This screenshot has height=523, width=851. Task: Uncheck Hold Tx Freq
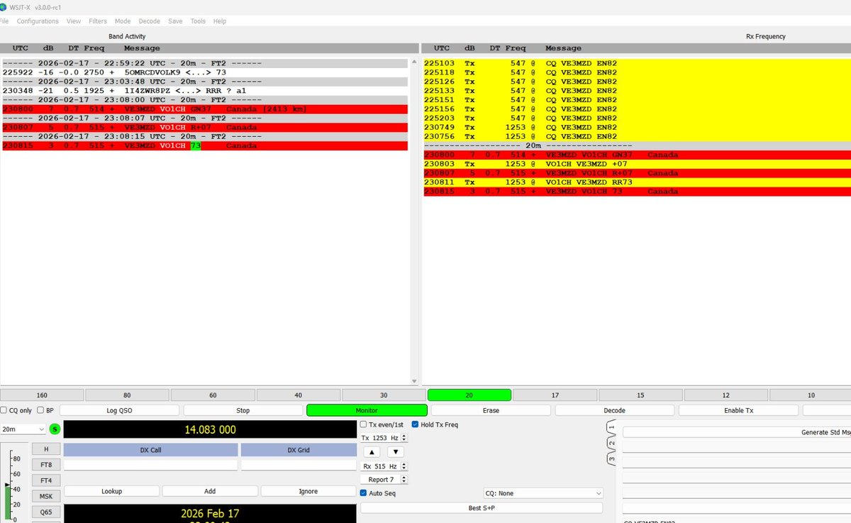click(x=415, y=424)
